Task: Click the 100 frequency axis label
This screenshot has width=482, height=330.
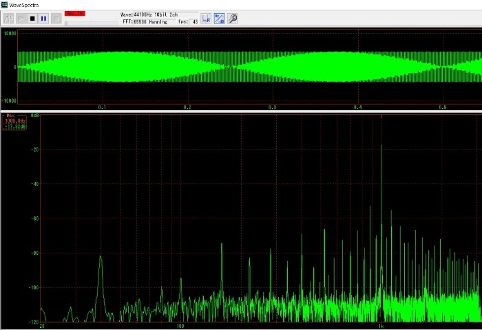Action: [x=180, y=327]
